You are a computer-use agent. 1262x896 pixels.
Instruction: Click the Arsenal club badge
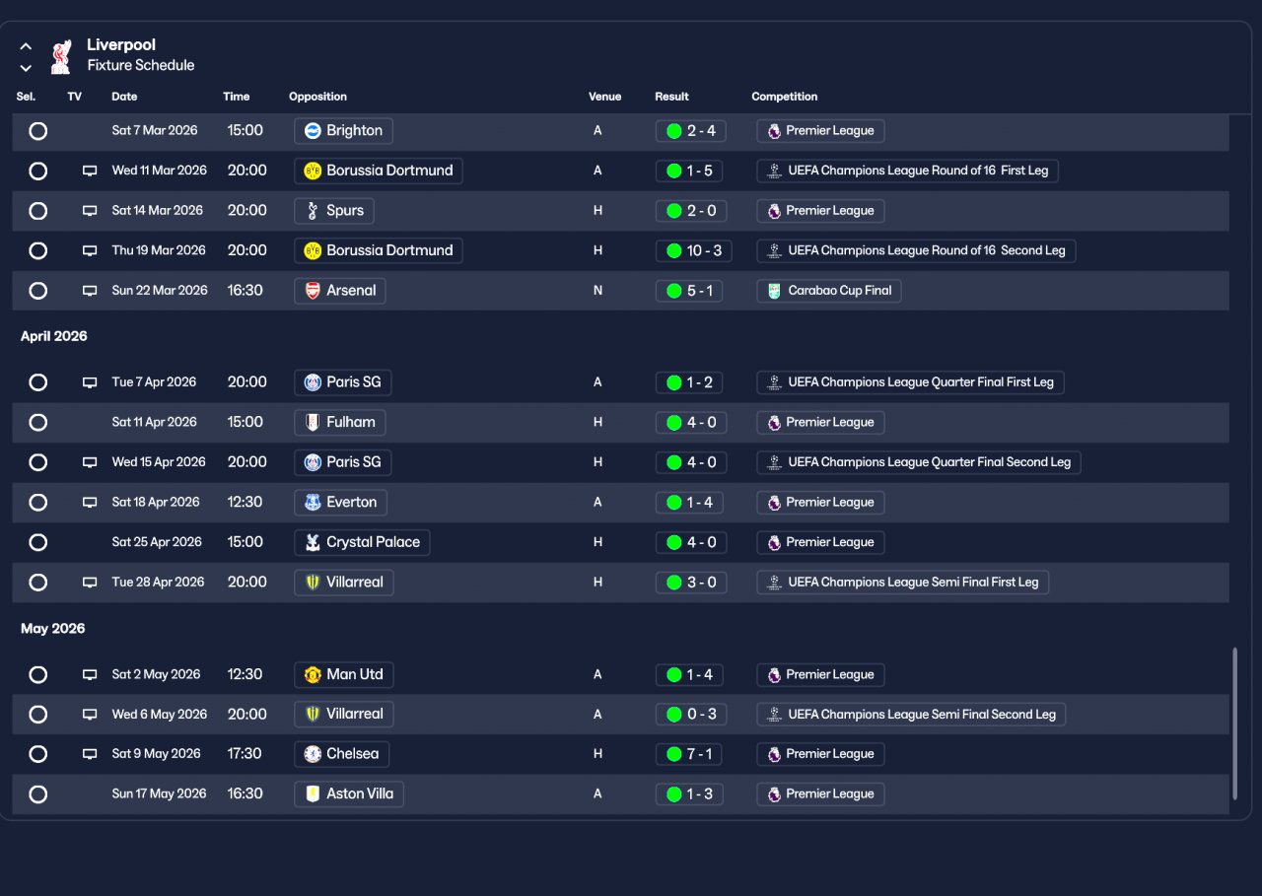[313, 291]
